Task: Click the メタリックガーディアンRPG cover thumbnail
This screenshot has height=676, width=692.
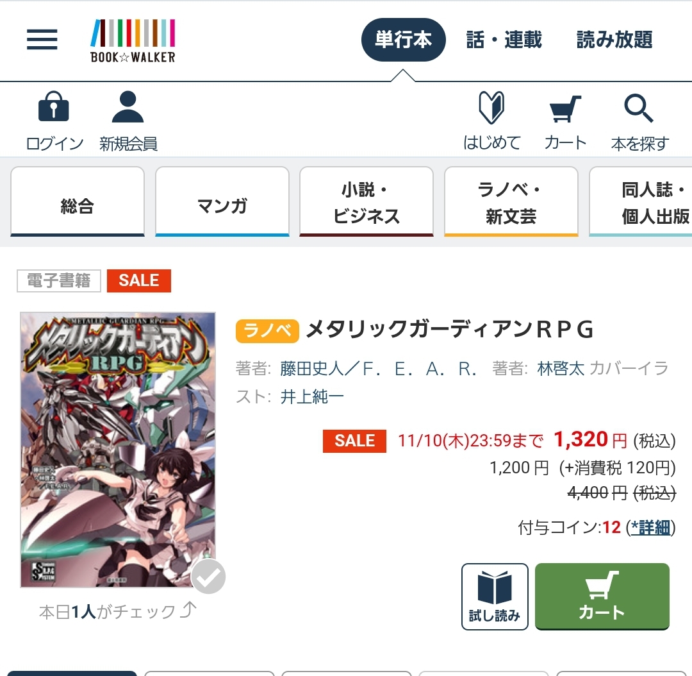Action: (118, 450)
